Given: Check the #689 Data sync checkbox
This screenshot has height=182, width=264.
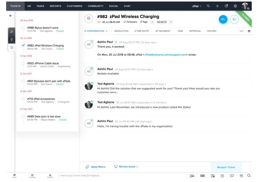Looking at the screenshot, I should tap(23, 117).
